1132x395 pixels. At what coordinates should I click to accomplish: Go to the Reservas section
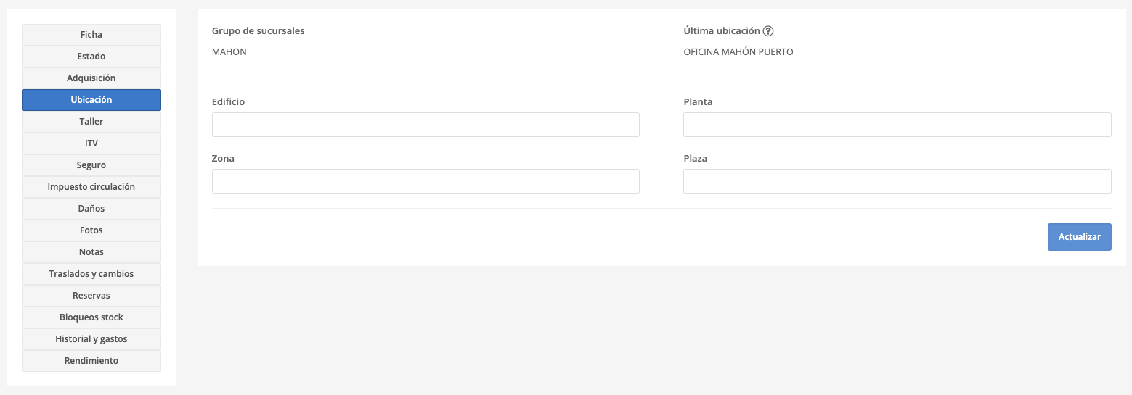coord(91,296)
